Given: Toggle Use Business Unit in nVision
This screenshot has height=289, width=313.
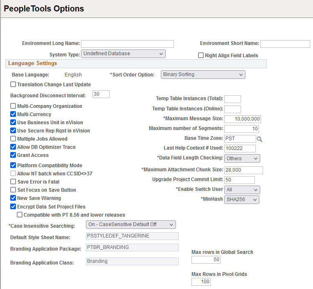Looking at the screenshot, I should (13, 122).
